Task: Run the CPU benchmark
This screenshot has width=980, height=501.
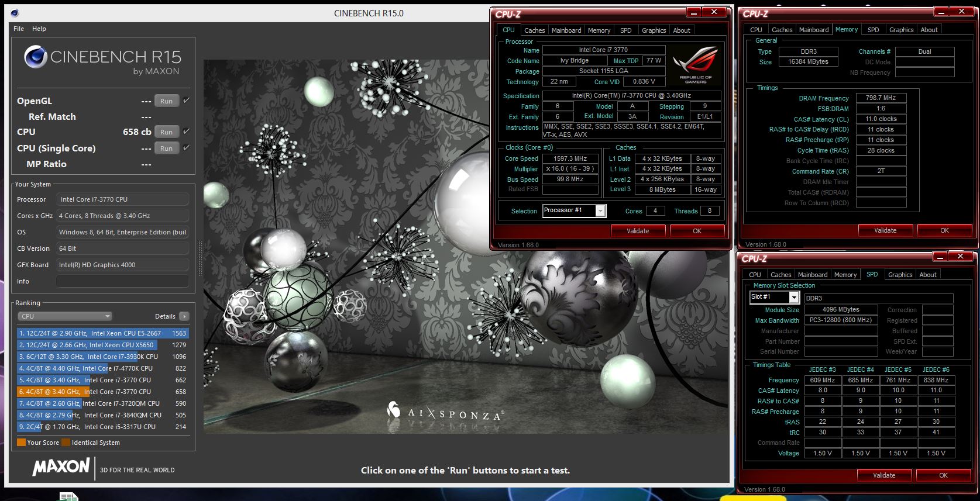Action: pyautogui.click(x=166, y=132)
